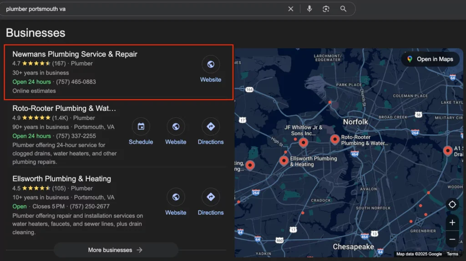Open Newmans Plumbing Service & Repair listing
Viewport: 466px width, 261px height.
pos(75,54)
